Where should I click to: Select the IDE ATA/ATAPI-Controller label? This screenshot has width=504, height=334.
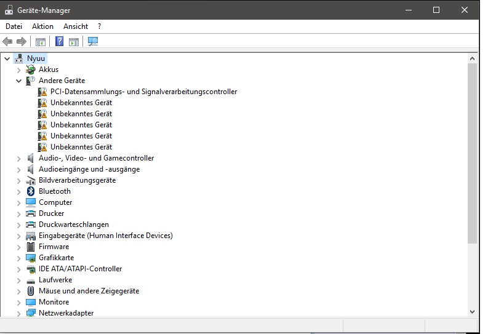(81, 269)
